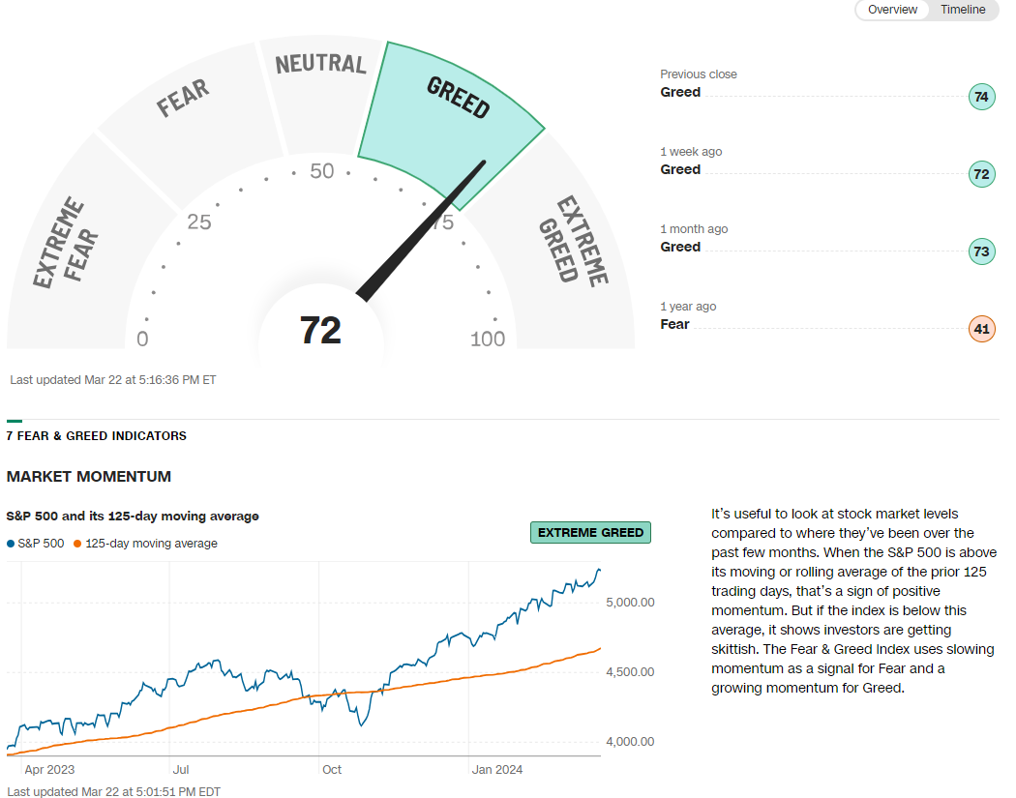Screen dimensions: 1016x798
Task: Click the large 72 index value
Action: (320, 331)
